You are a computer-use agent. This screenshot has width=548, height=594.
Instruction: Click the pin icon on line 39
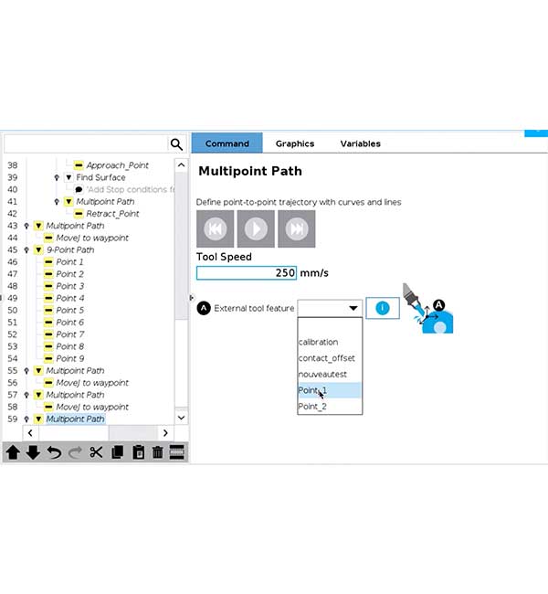pos(57,177)
